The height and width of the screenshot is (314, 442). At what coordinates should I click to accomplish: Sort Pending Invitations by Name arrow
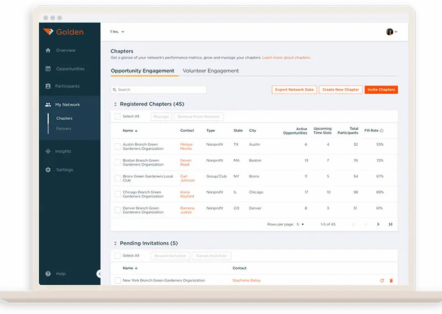136,268
